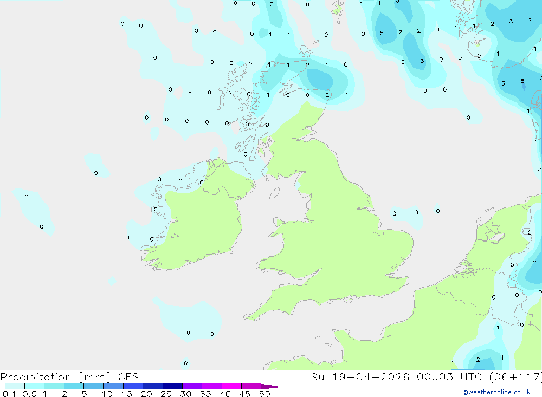Viewport: 542px width, 397px height.
Task: Click the 'Precipitation [mm]' title text
Action: tap(55, 377)
